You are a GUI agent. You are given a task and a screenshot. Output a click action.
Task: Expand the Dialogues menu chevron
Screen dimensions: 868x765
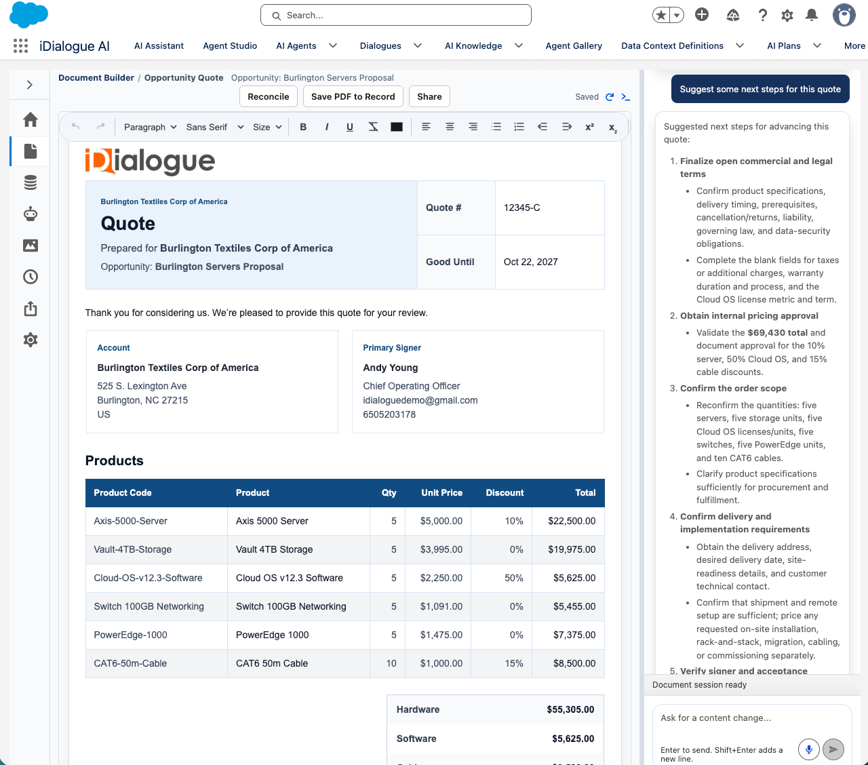pyautogui.click(x=418, y=45)
